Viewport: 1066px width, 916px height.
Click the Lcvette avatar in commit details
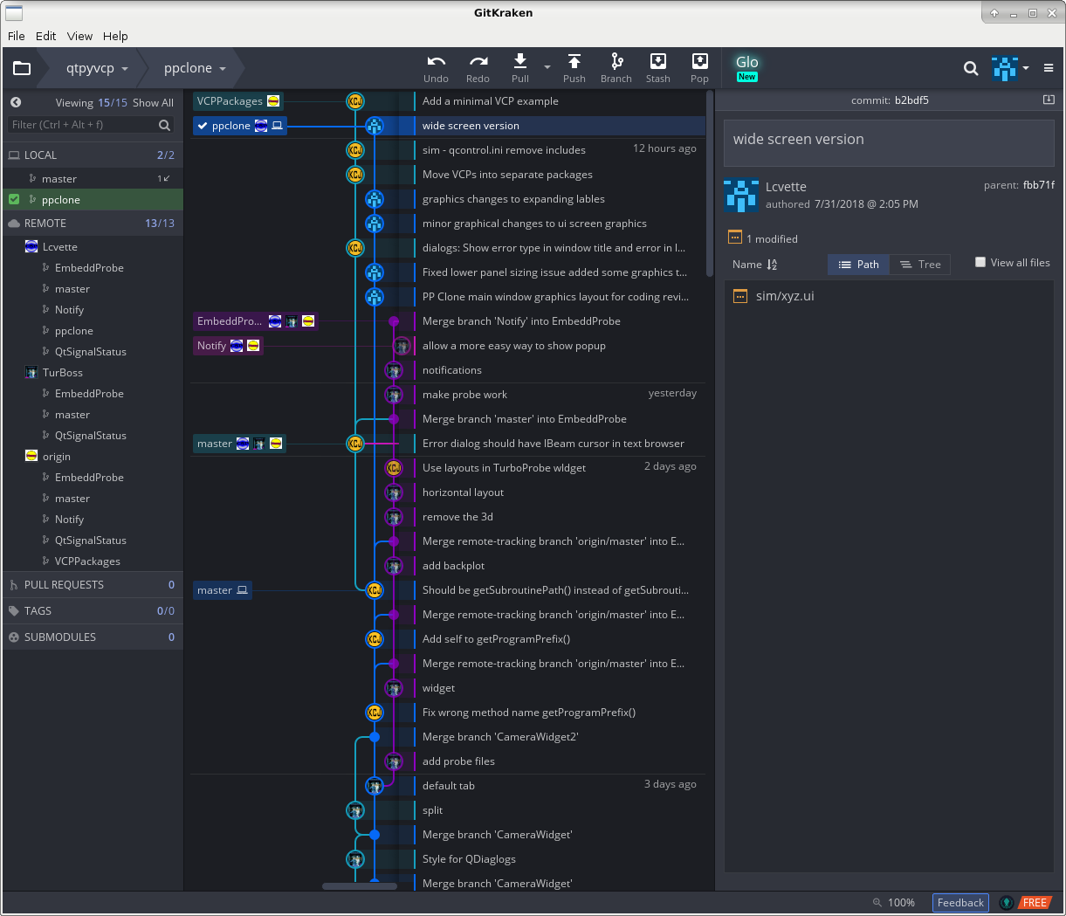point(741,196)
